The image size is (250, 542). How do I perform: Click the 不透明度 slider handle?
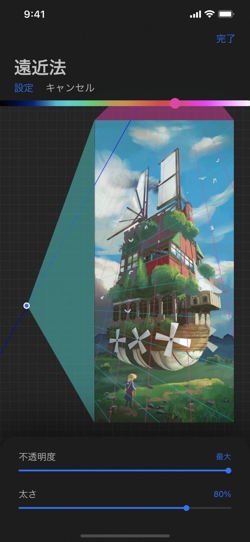[x=229, y=470]
